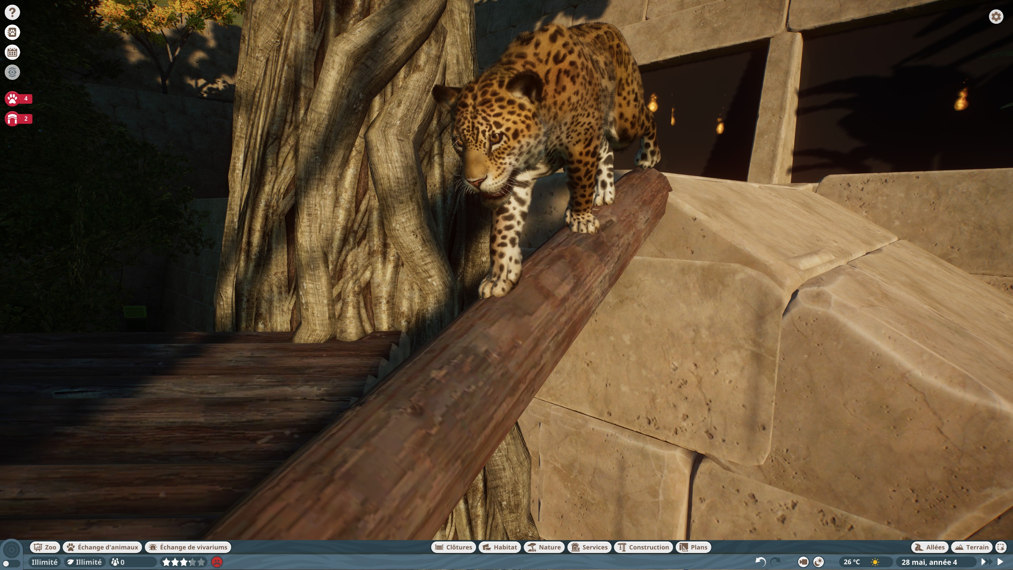Open the Plans tab

pyautogui.click(x=694, y=547)
